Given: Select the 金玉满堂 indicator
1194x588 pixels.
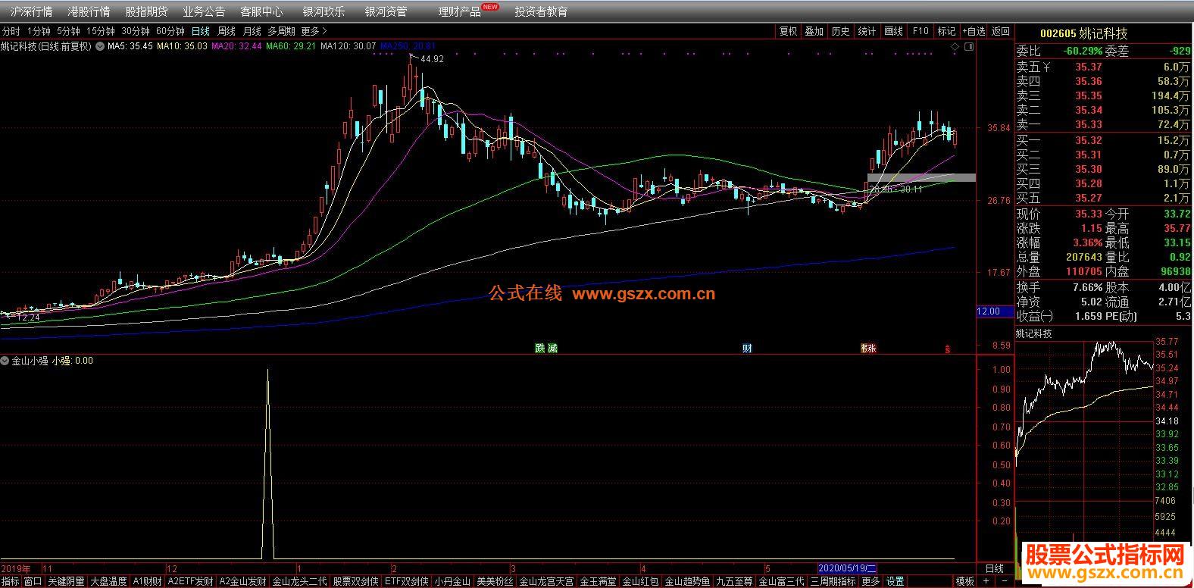Looking at the screenshot, I should point(599,581).
